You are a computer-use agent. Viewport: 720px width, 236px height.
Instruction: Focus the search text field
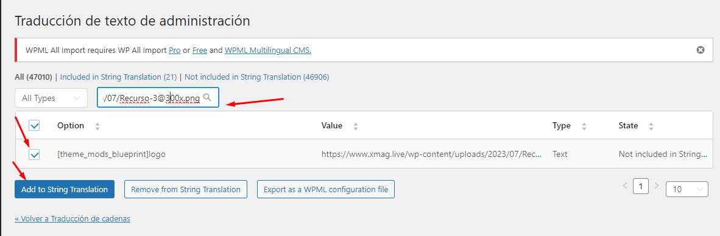(x=158, y=97)
